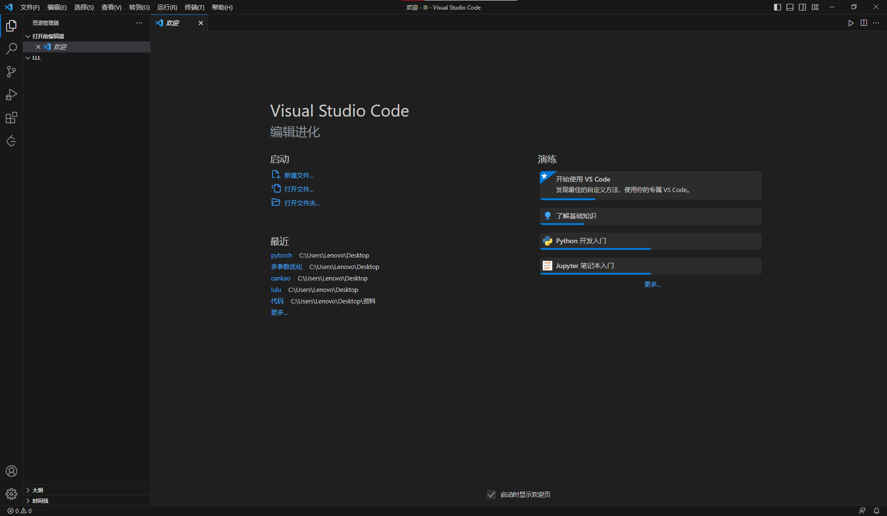
Task: Open the 终端(T) menu
Action: pos(195,7)
